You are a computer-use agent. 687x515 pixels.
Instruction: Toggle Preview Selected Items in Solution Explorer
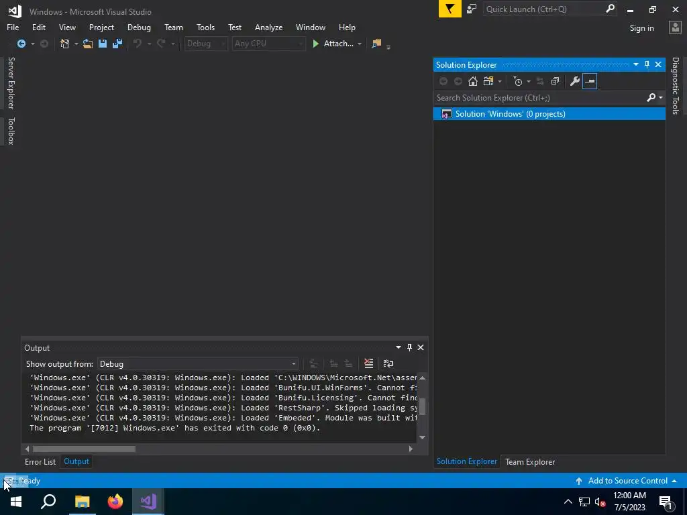click(x=590, y=81)
